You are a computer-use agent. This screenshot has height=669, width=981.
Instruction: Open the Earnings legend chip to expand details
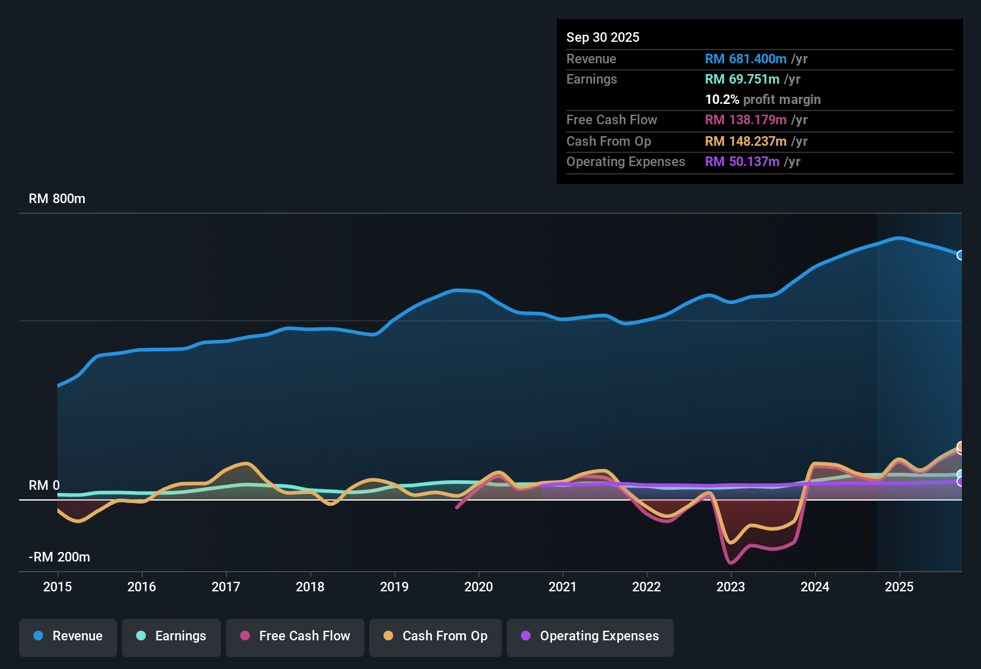(171, 636)
